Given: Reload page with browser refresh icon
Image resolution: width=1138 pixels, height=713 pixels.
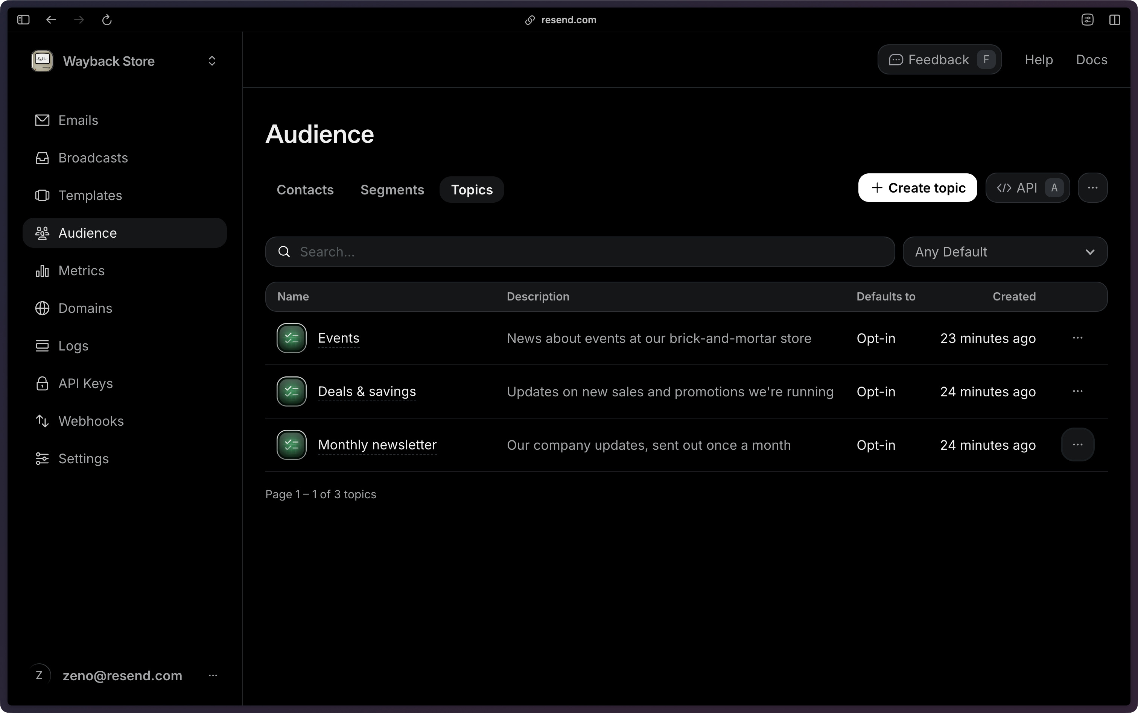Looking at the screenshot, I should pos(106,20).
